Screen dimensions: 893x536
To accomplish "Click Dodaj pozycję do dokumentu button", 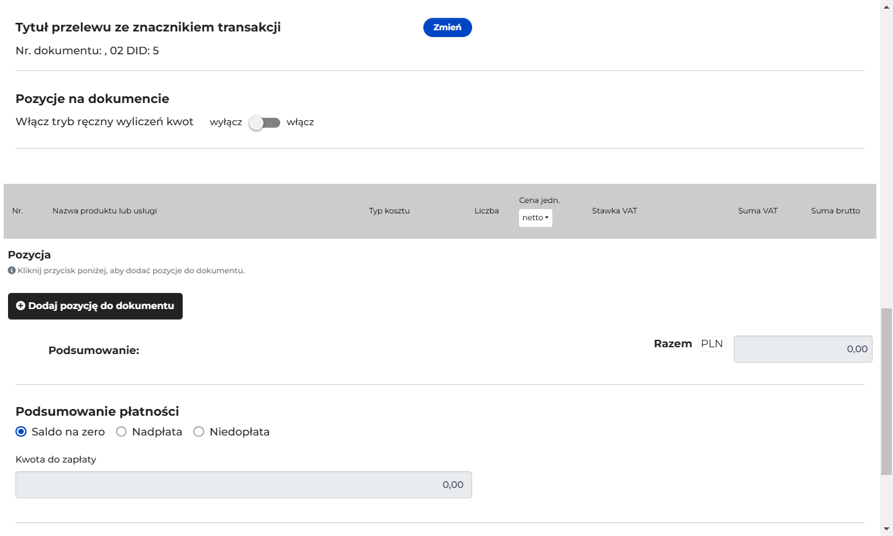I will [x=95, y=306].
